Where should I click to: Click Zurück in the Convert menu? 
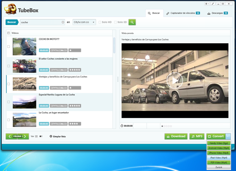(219, 167)
